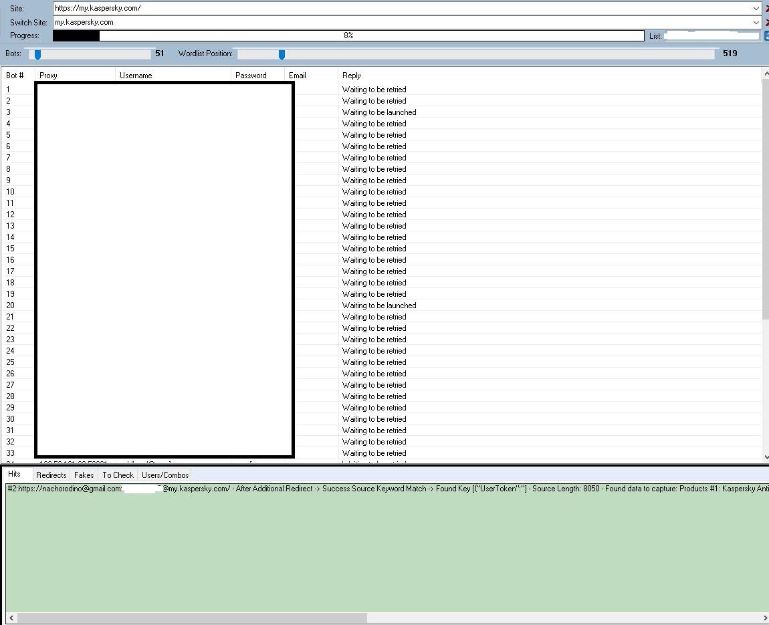Click the Wordlist Position slider handle
Viewport: 769px width, 625px height.
[282, 54]
